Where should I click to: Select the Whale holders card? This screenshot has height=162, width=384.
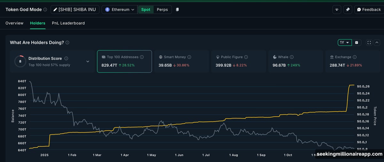point(296,61)
